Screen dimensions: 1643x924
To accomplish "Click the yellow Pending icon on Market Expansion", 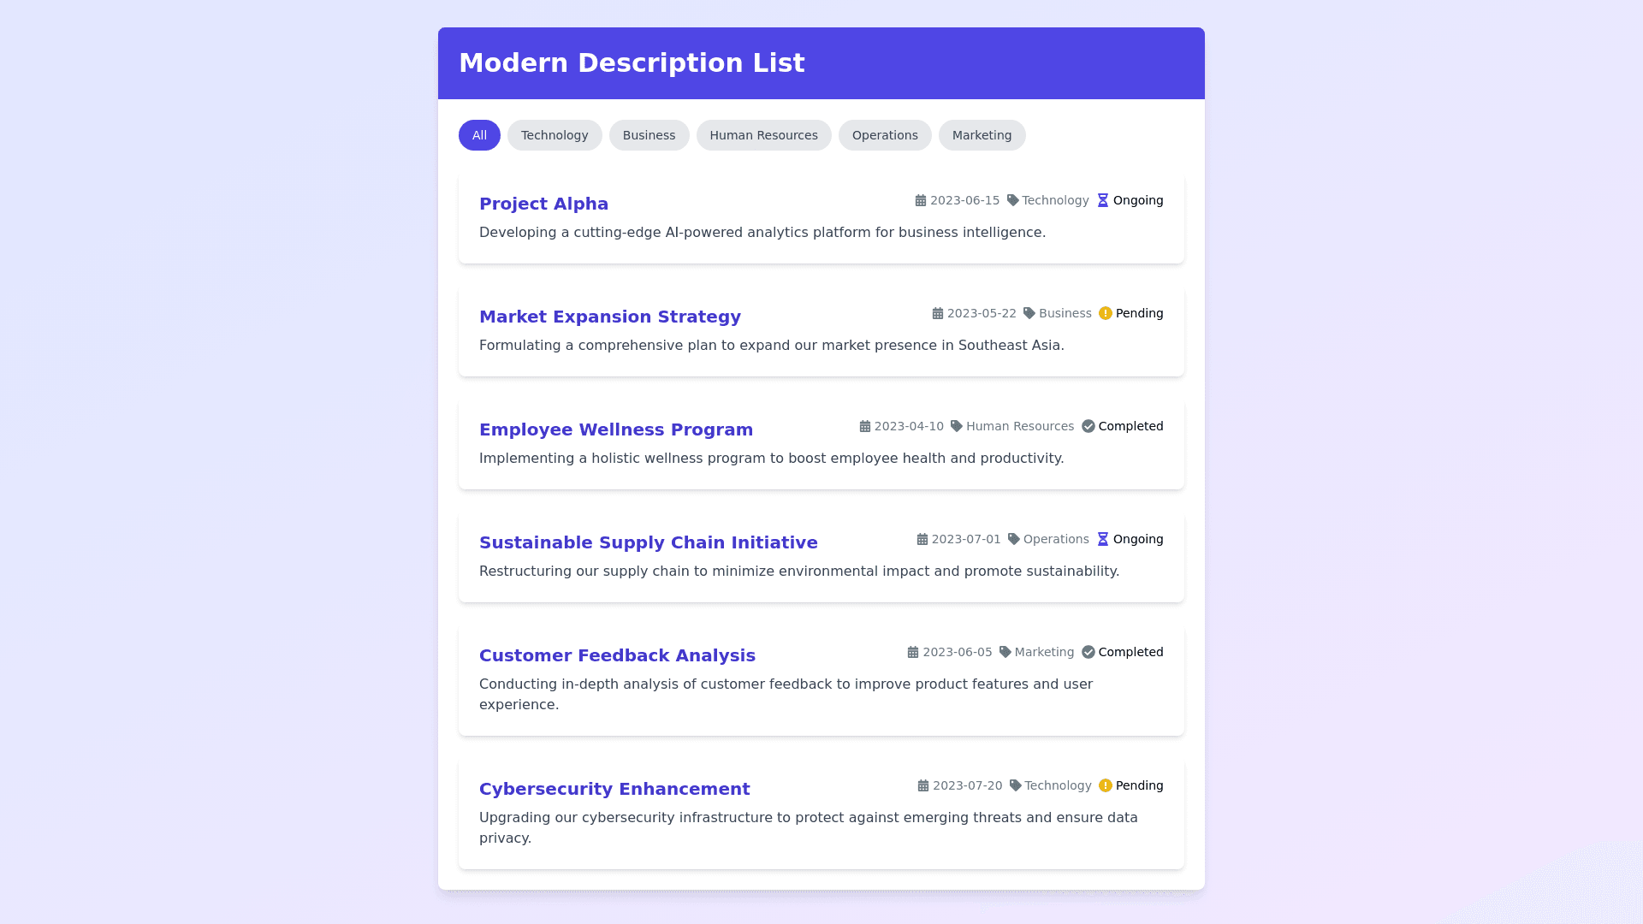I will coord(1106,313).
